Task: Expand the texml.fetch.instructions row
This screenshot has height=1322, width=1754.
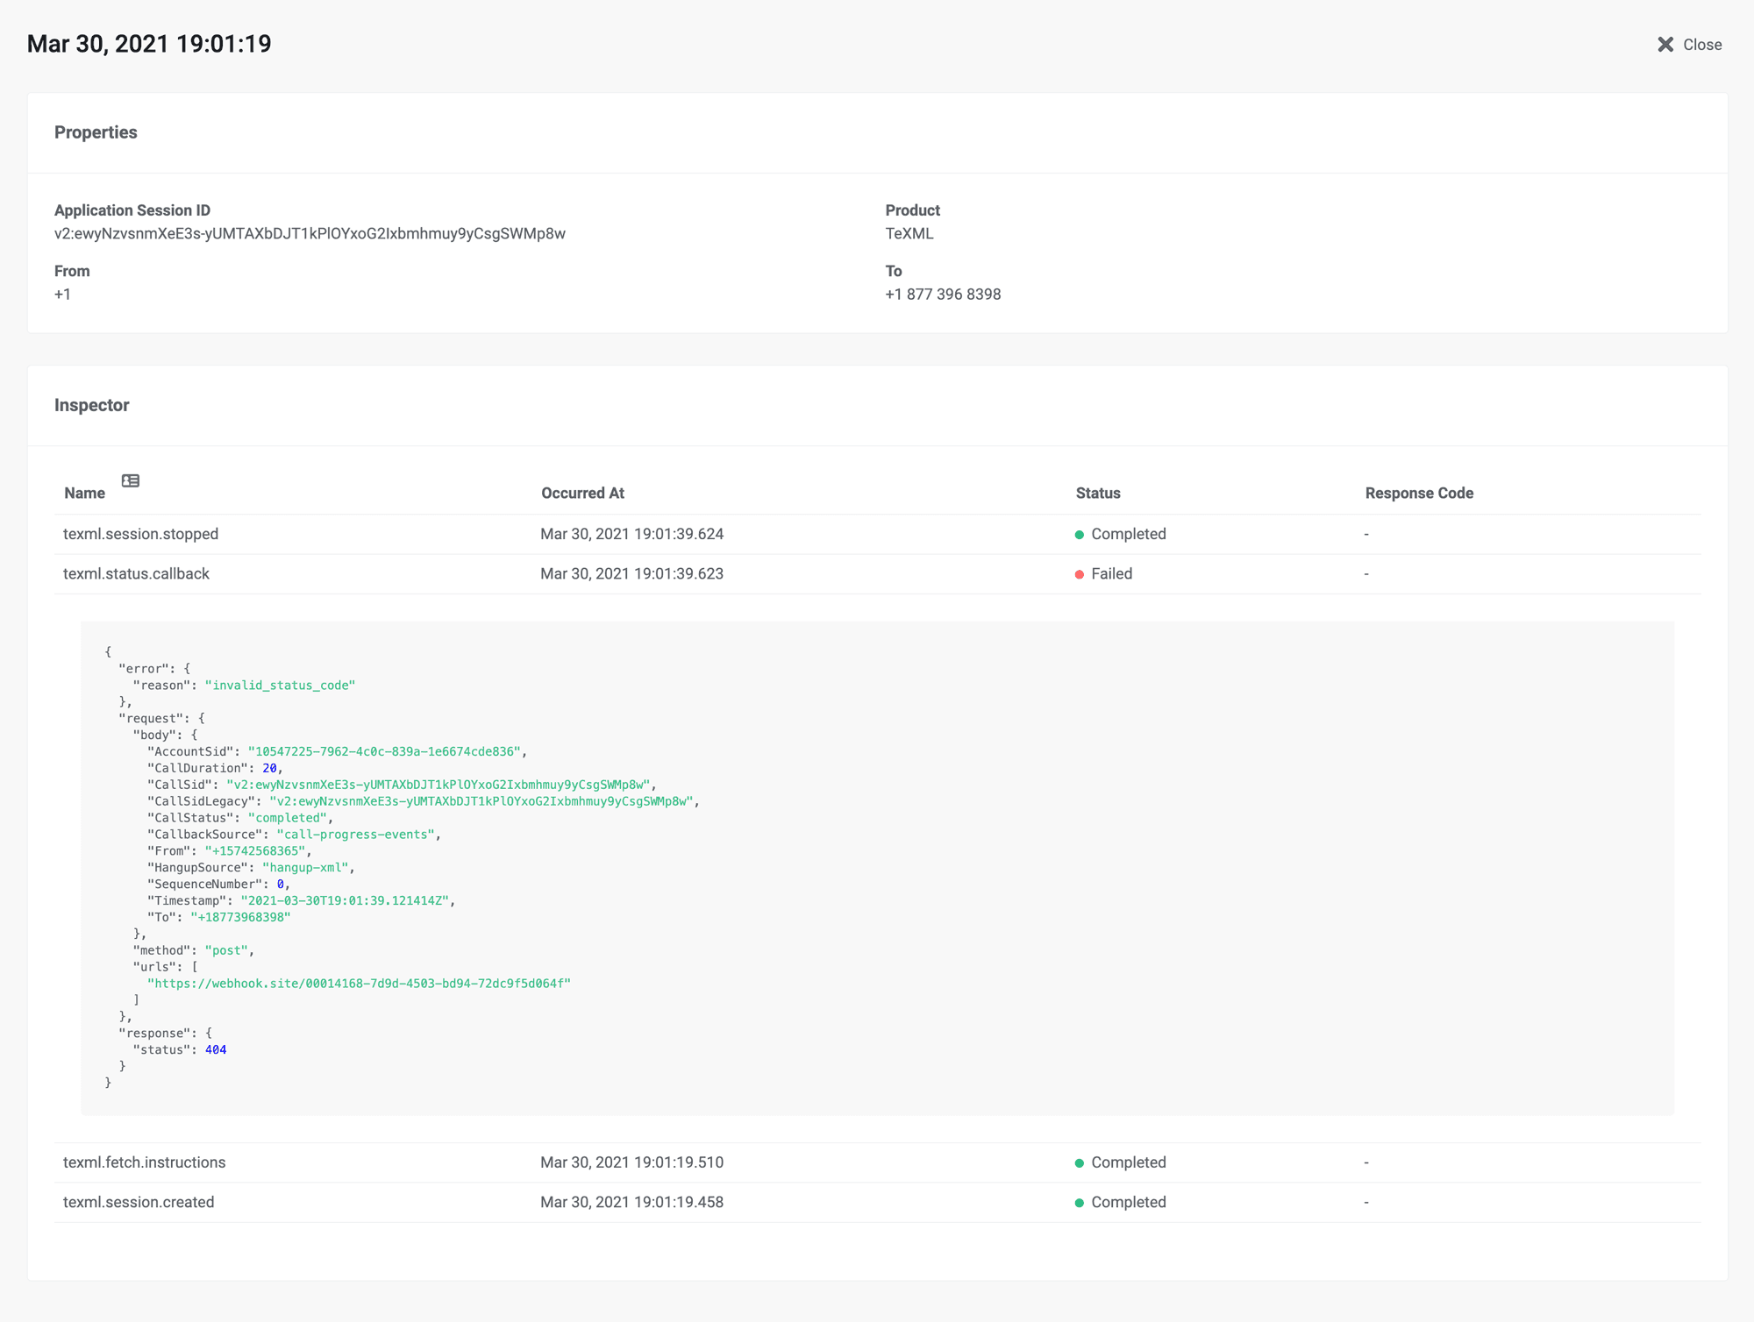Action: 877,1162
